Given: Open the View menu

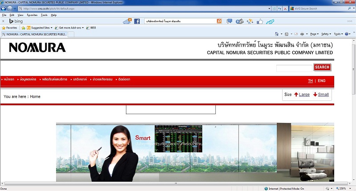Looking at the screenshot, I should (20, 15).
